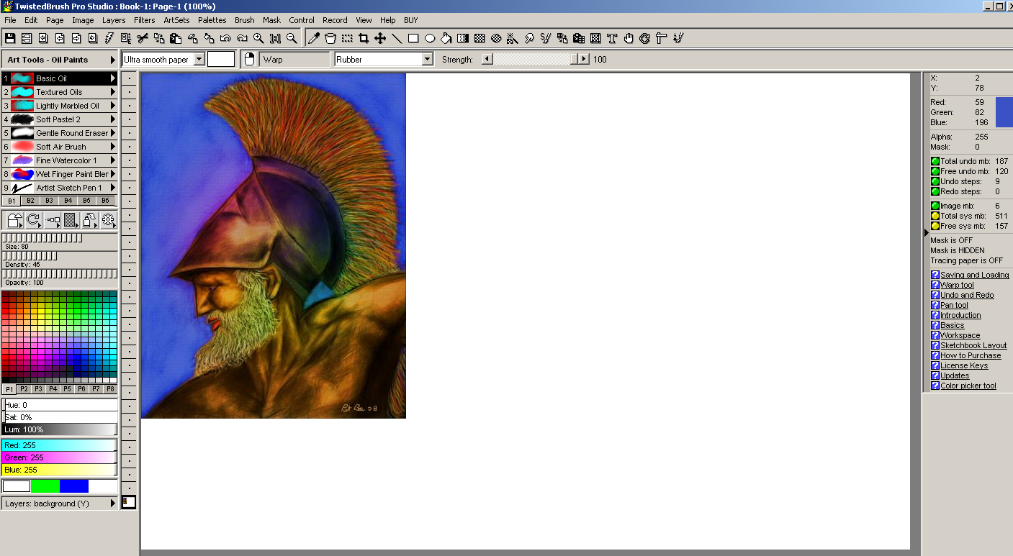Click the Scissors cut icon
The height and width of the screenshot is (556, 1013).
tap(142, 38)
